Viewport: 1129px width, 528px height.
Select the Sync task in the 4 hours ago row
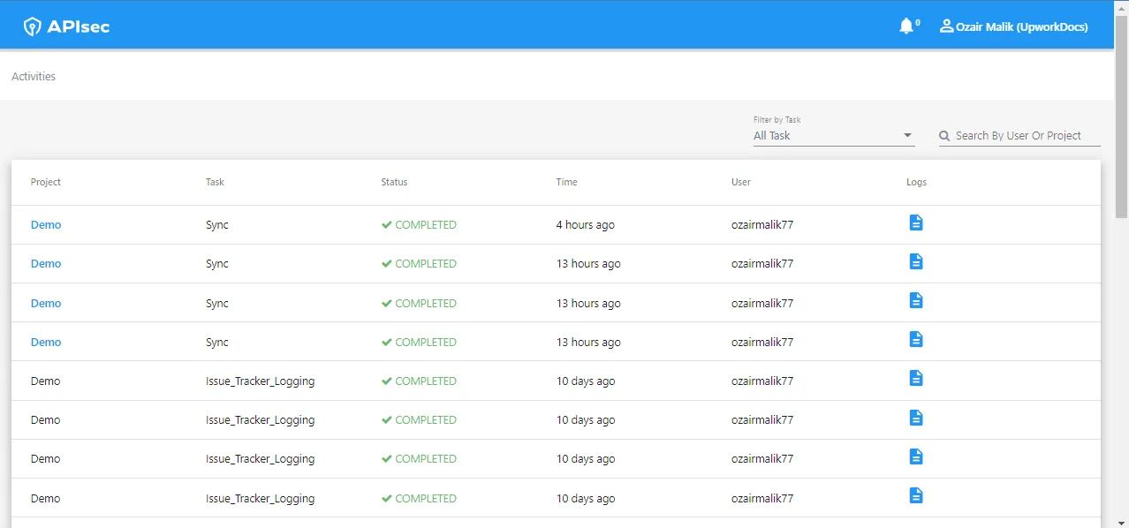tap(217, 225)
